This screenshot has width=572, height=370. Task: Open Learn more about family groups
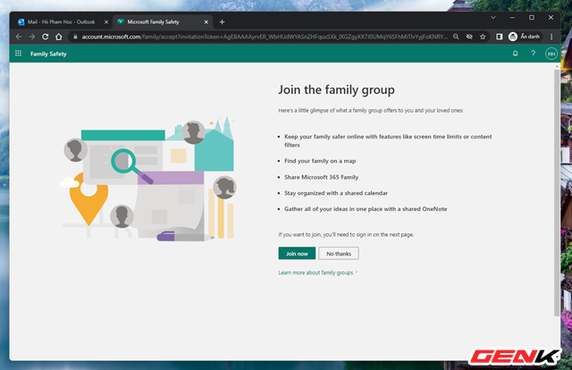pyautogui.click(x=318, y=273)
